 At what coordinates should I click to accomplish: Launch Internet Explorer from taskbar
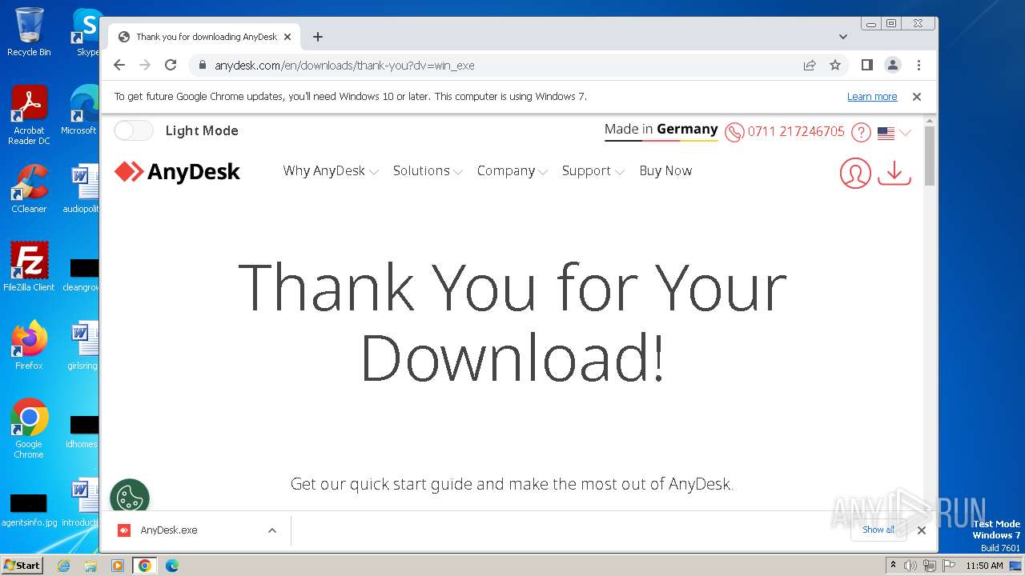pyautogui.click(x=64, y=566)
